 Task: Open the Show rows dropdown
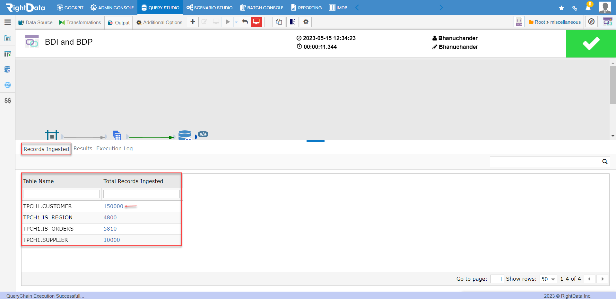point(548,279)
